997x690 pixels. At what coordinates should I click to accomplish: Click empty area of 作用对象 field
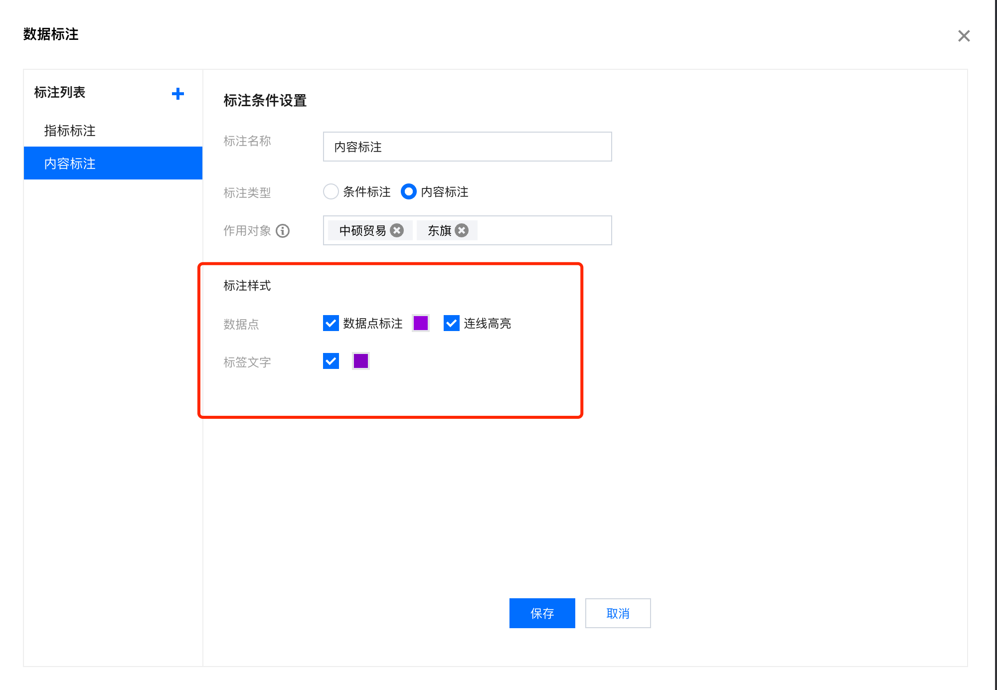pyautogui.click(x=543, y=230)
